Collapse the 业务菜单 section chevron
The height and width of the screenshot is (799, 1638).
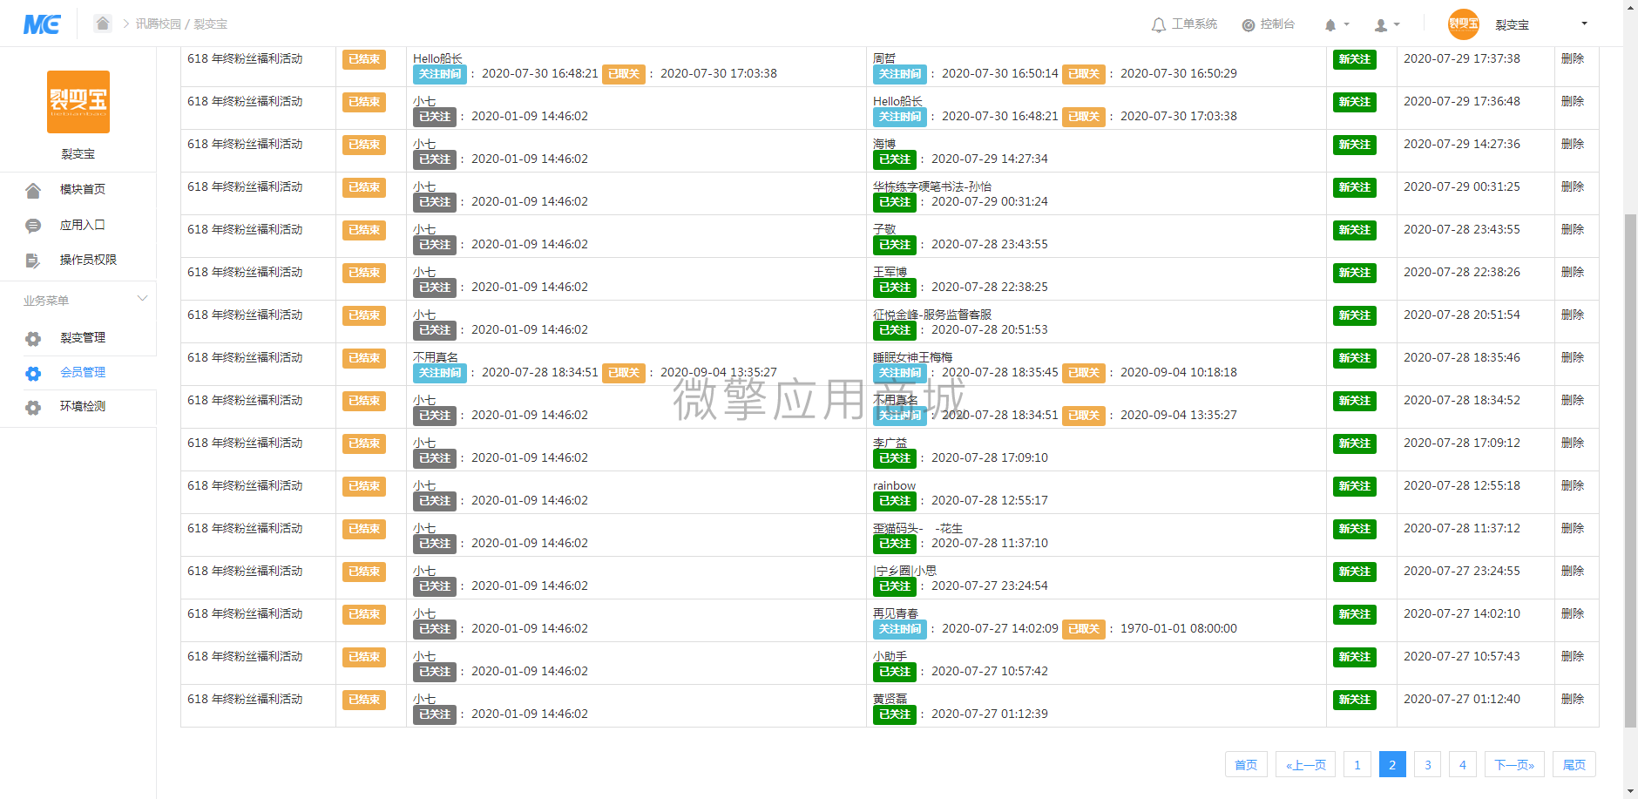[142, 299]
